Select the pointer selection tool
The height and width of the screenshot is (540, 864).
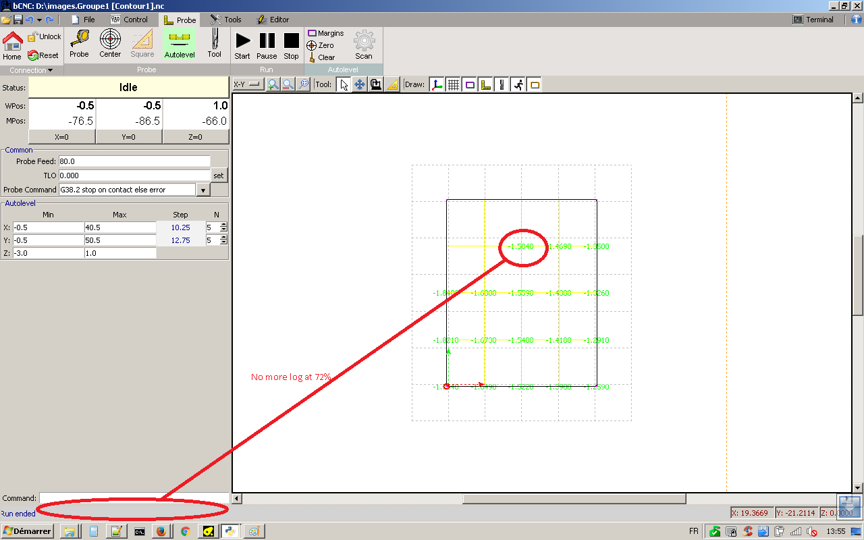coord(344,84)
